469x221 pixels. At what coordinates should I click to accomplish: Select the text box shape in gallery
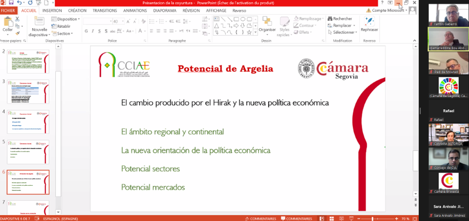pyautogui.click(x=217, y=19)
